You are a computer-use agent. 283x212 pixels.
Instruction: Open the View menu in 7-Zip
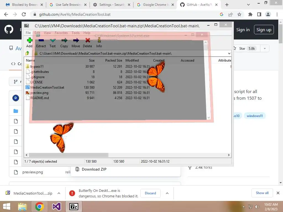(x=47, y=33)
